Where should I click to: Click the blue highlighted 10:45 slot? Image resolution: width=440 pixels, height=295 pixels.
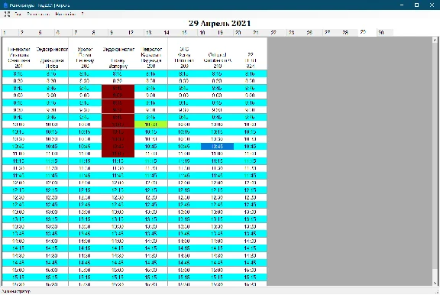pos(217,147)
